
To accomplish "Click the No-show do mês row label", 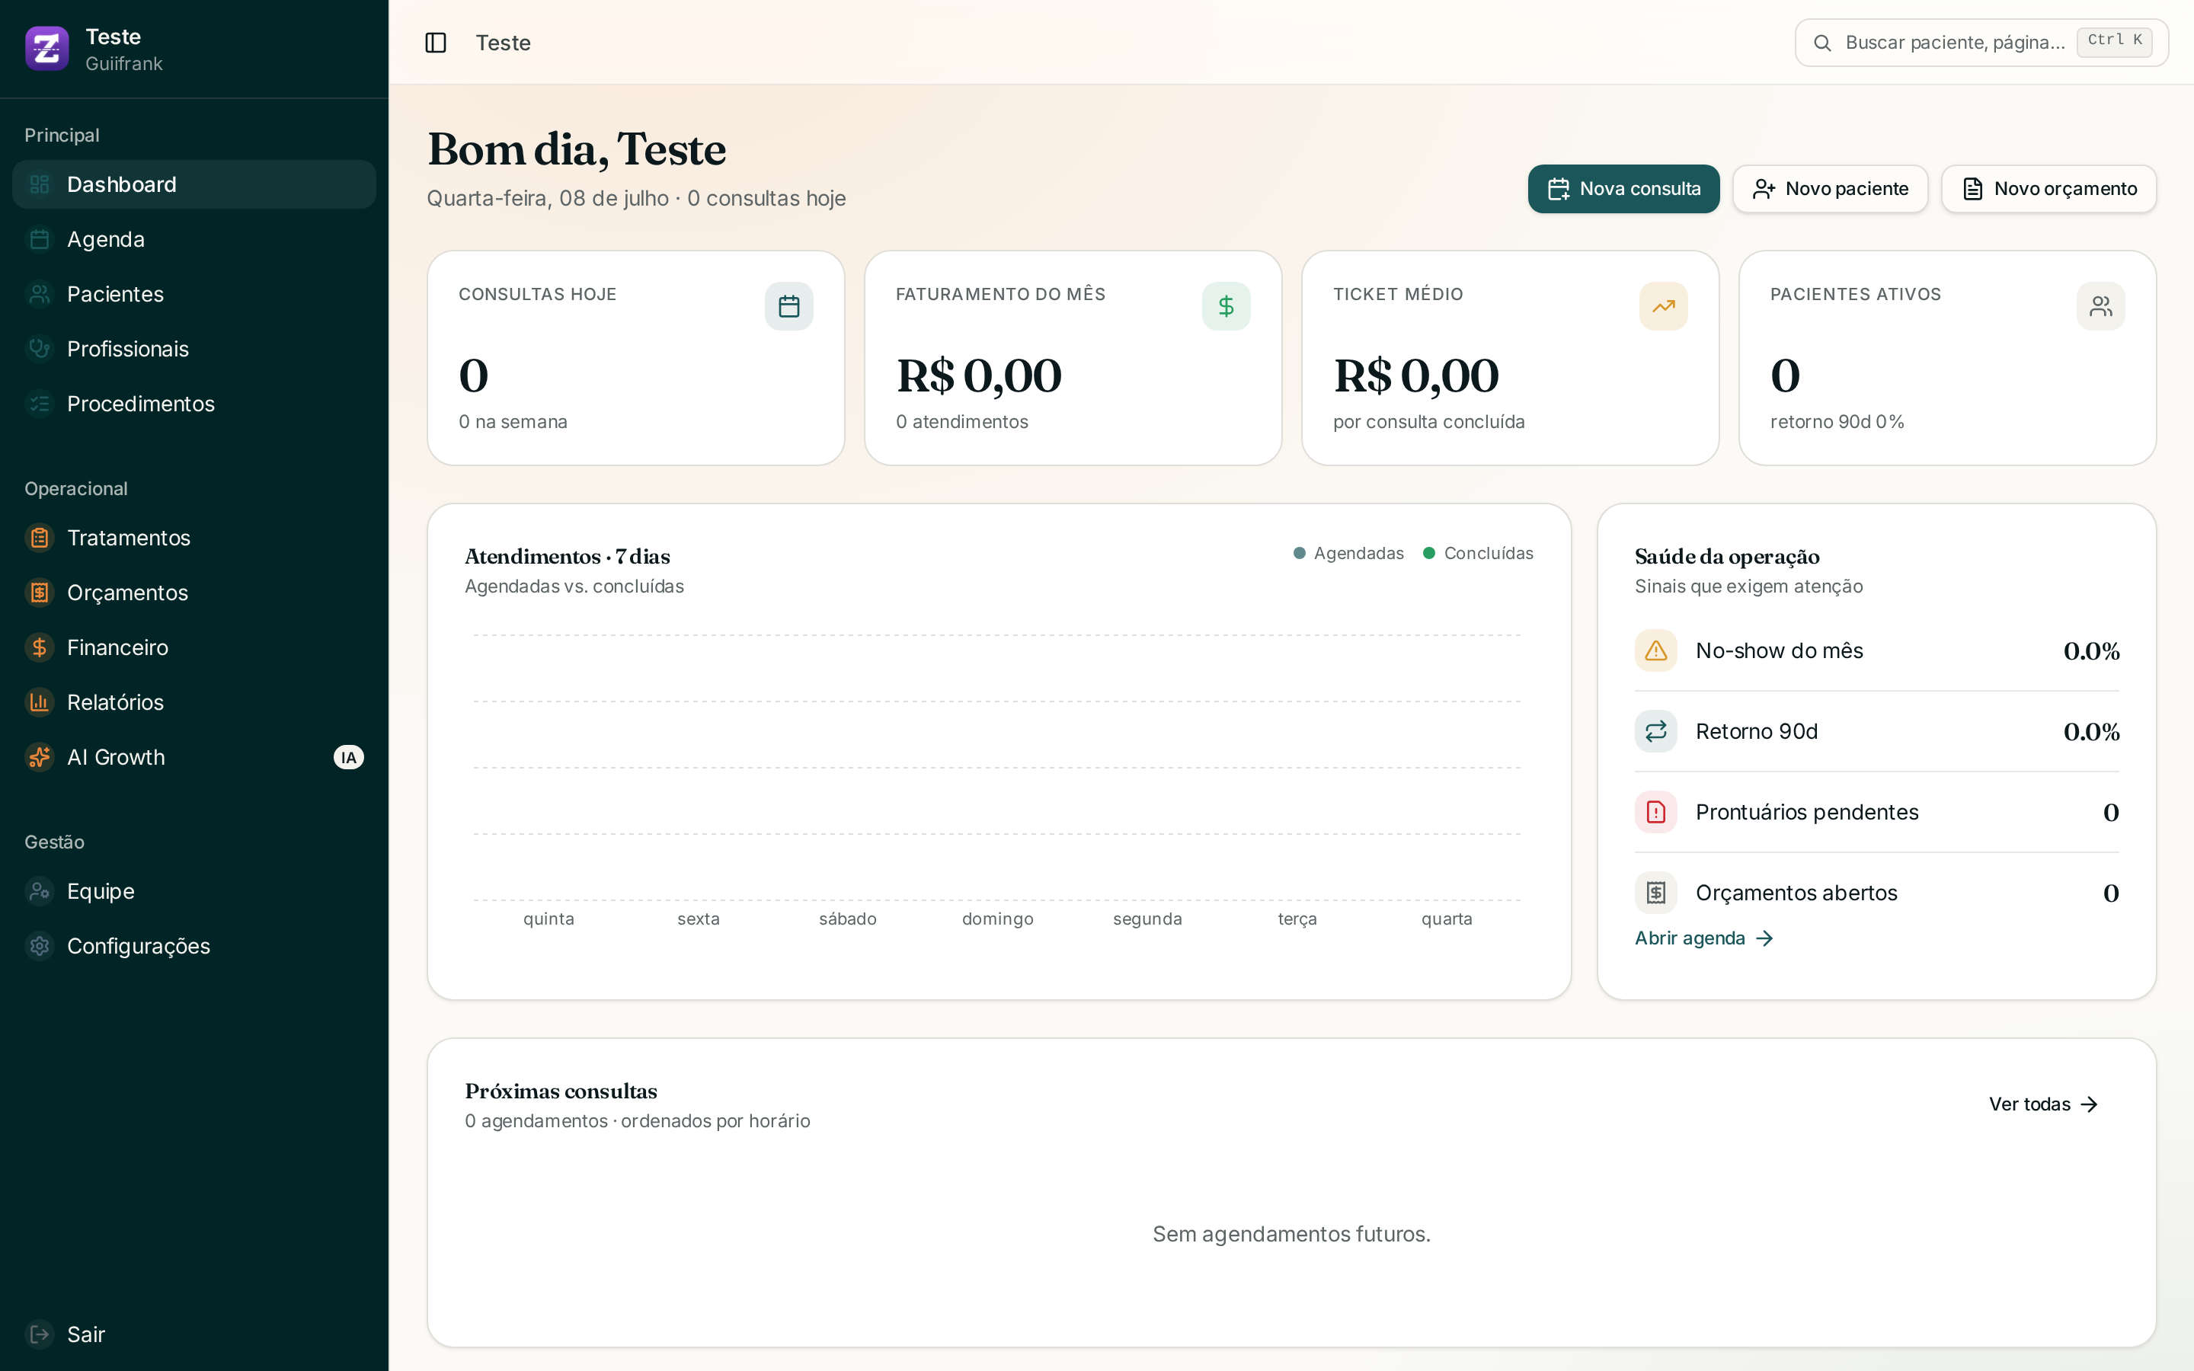I will 1779,651.
